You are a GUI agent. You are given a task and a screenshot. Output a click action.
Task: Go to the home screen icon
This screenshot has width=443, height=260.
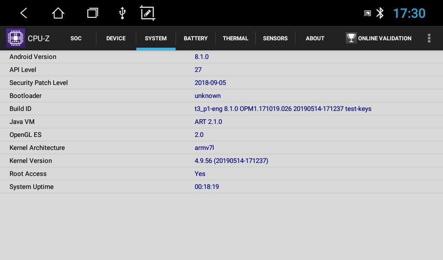pos(58,13)
